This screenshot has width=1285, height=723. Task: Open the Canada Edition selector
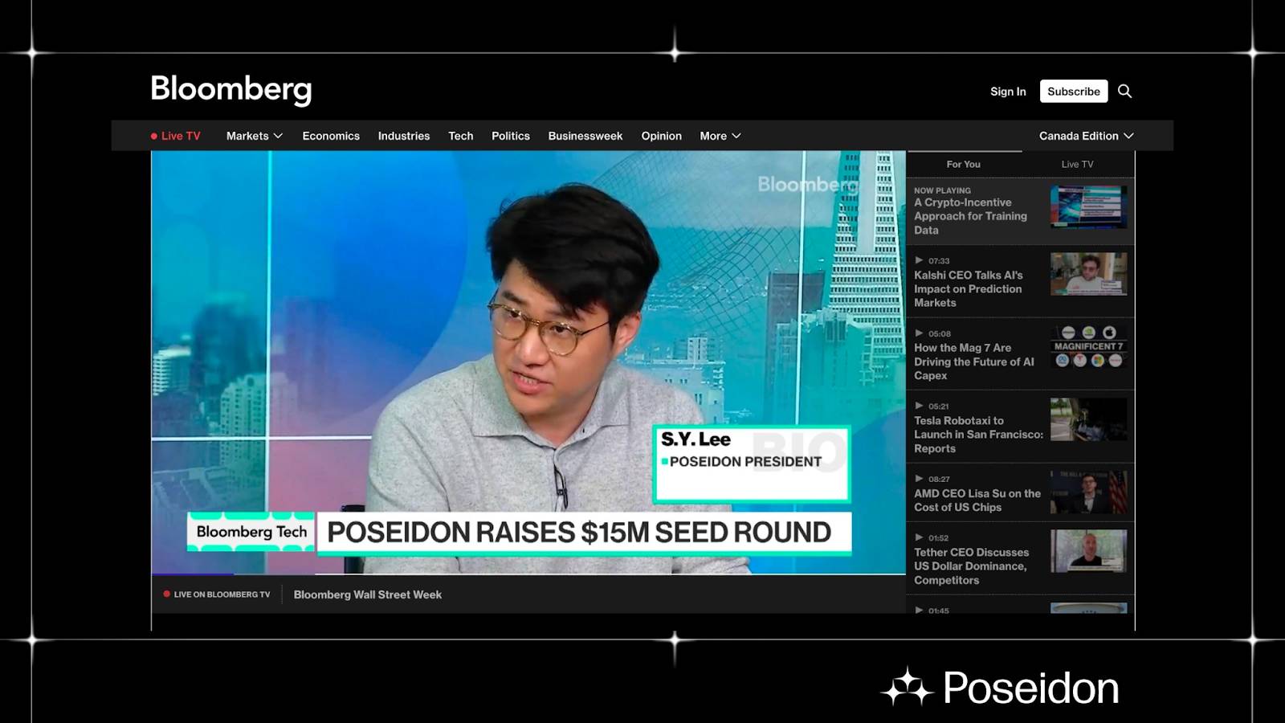click(x=1086, y=136)
